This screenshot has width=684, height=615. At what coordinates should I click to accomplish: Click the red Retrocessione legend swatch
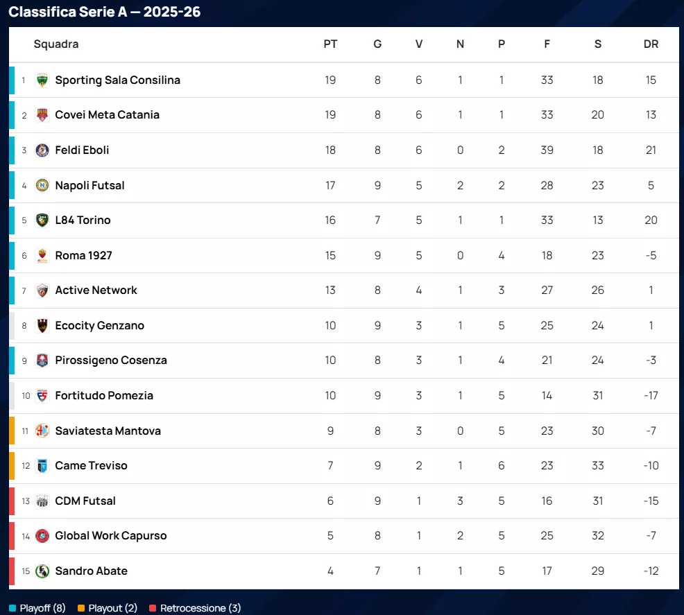(153, 608)
